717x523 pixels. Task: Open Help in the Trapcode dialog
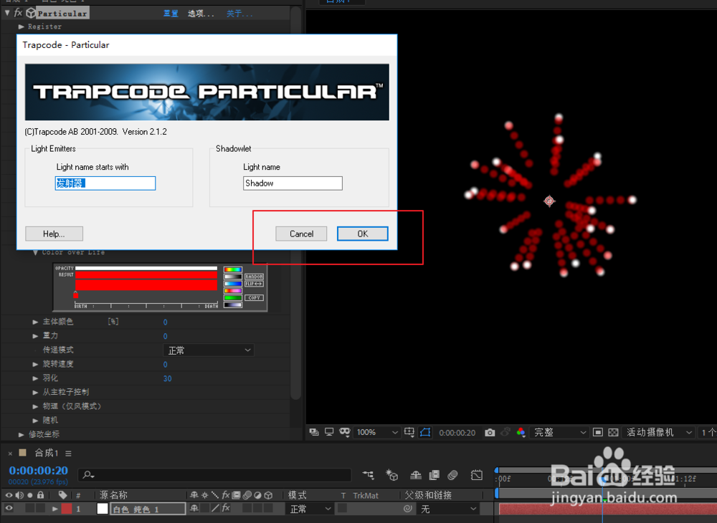click(x=54, y=234)
